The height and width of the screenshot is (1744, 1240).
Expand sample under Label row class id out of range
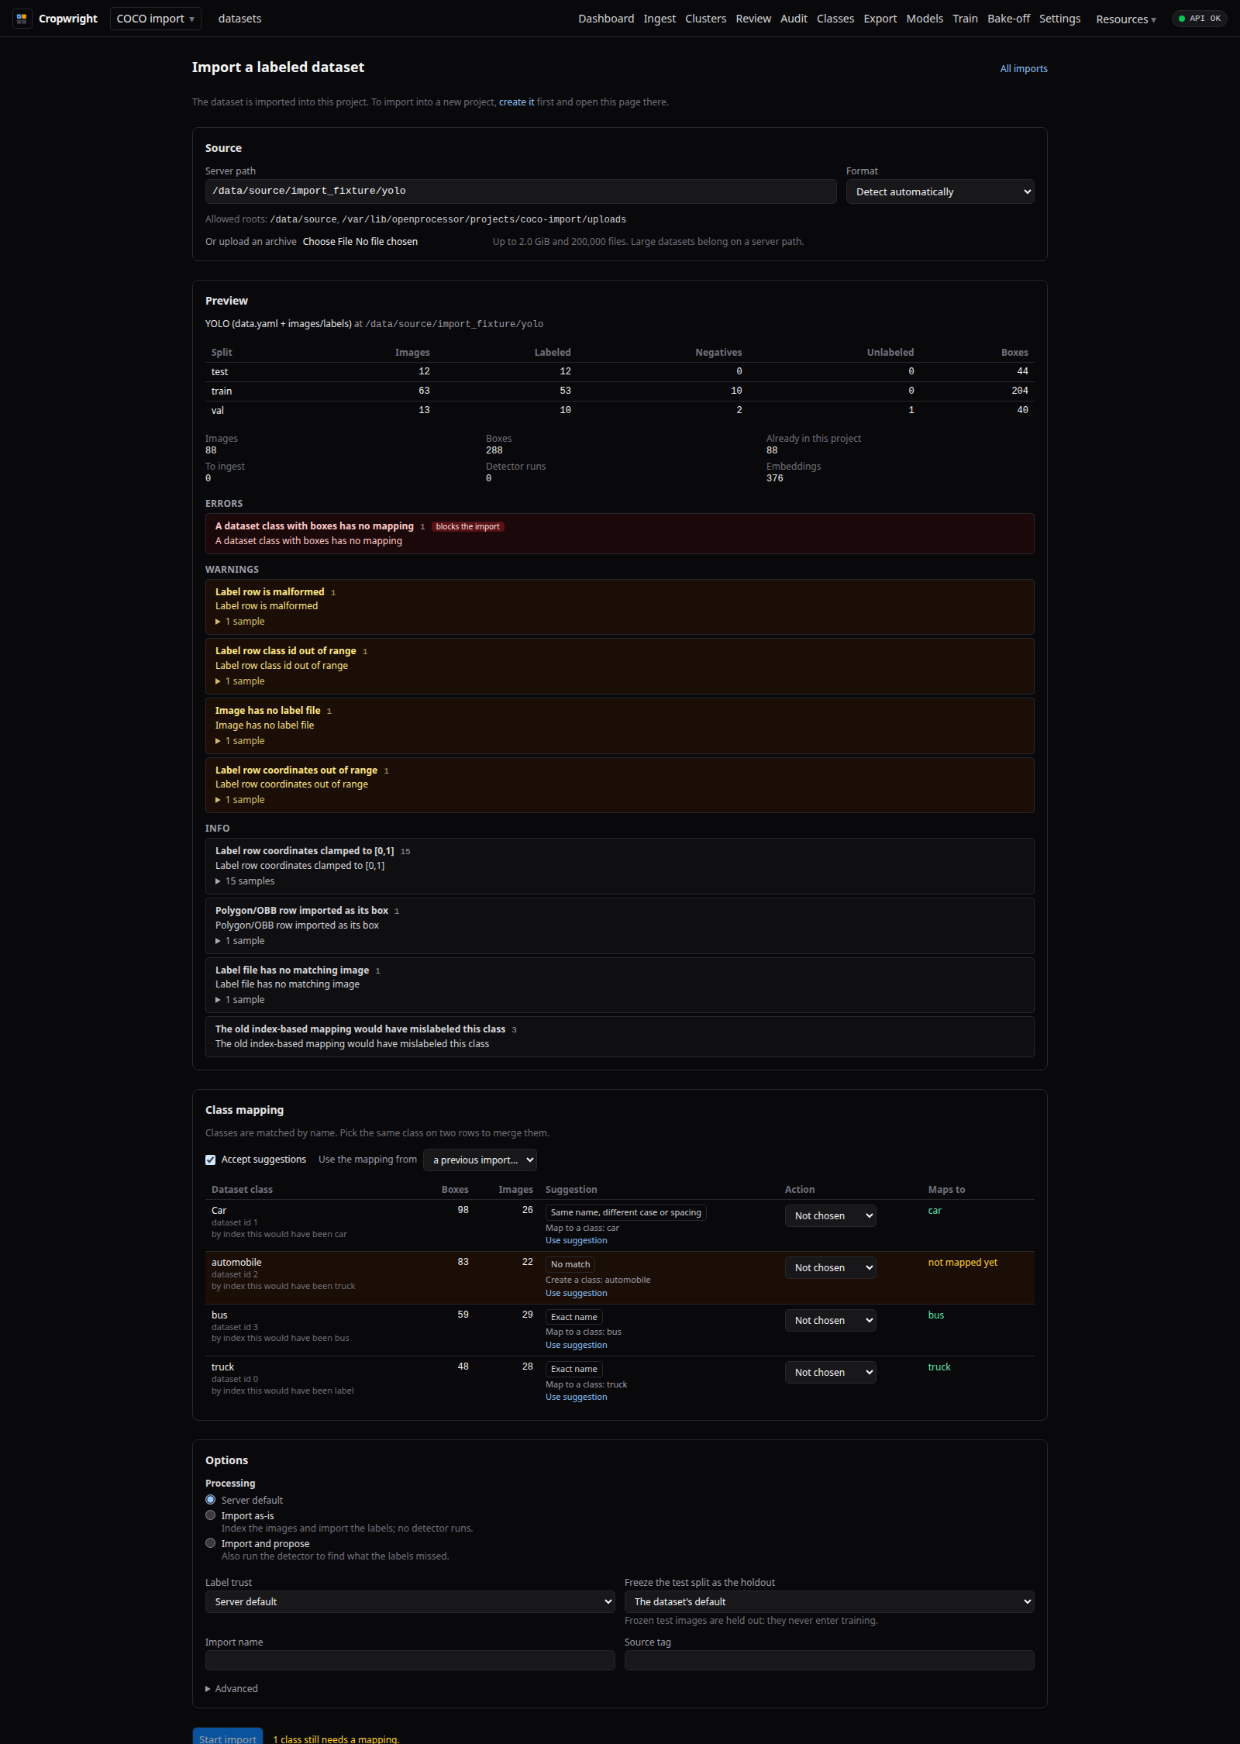click(x=240, y=681)
